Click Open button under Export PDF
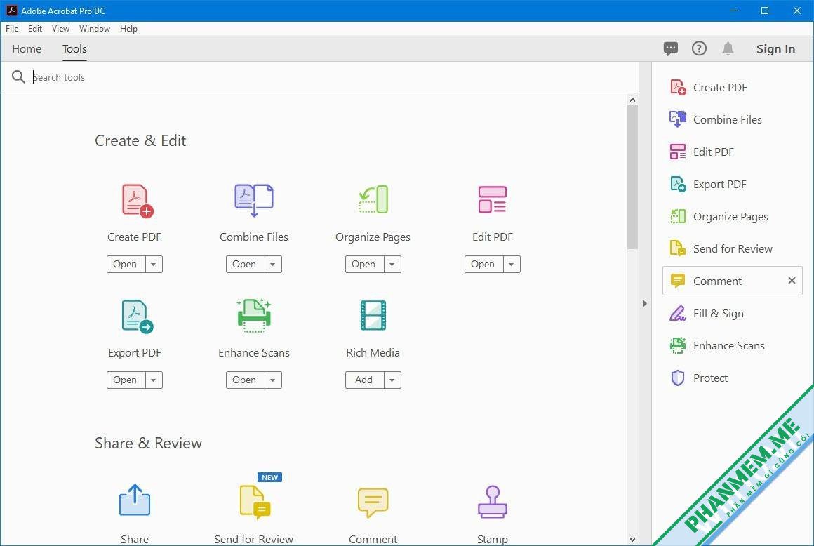This screenshot has width=814, height=546. pyautogui.click(x=126, y=380)
